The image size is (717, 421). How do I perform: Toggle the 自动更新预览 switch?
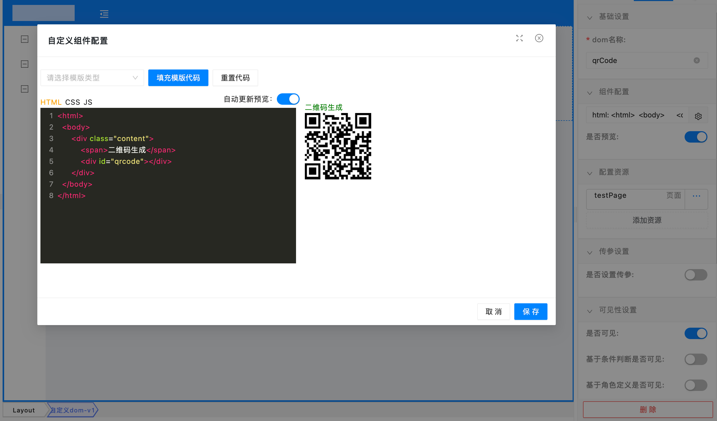[x=288, y=99]
